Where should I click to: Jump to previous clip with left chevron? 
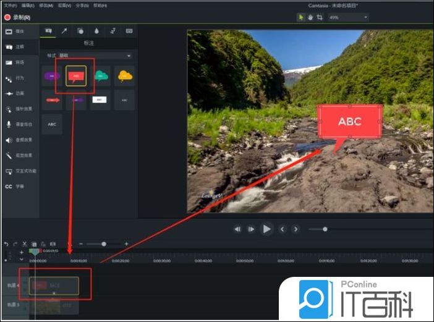tap(282, 229)
